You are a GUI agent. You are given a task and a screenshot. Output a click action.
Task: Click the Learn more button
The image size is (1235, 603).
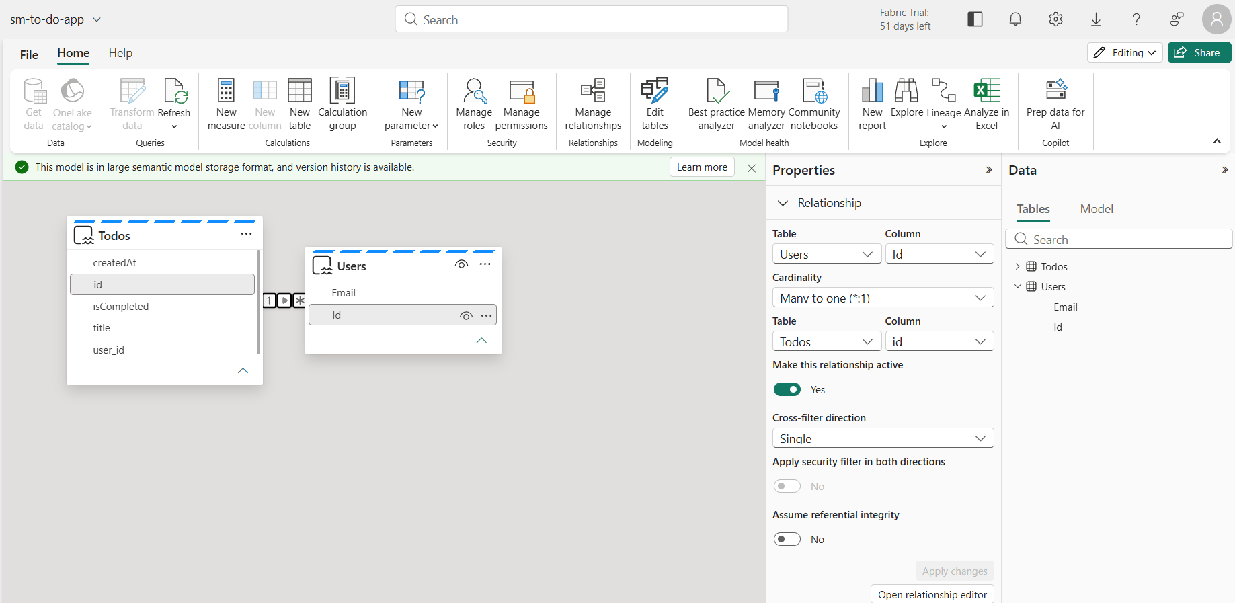tap(702, 167)
